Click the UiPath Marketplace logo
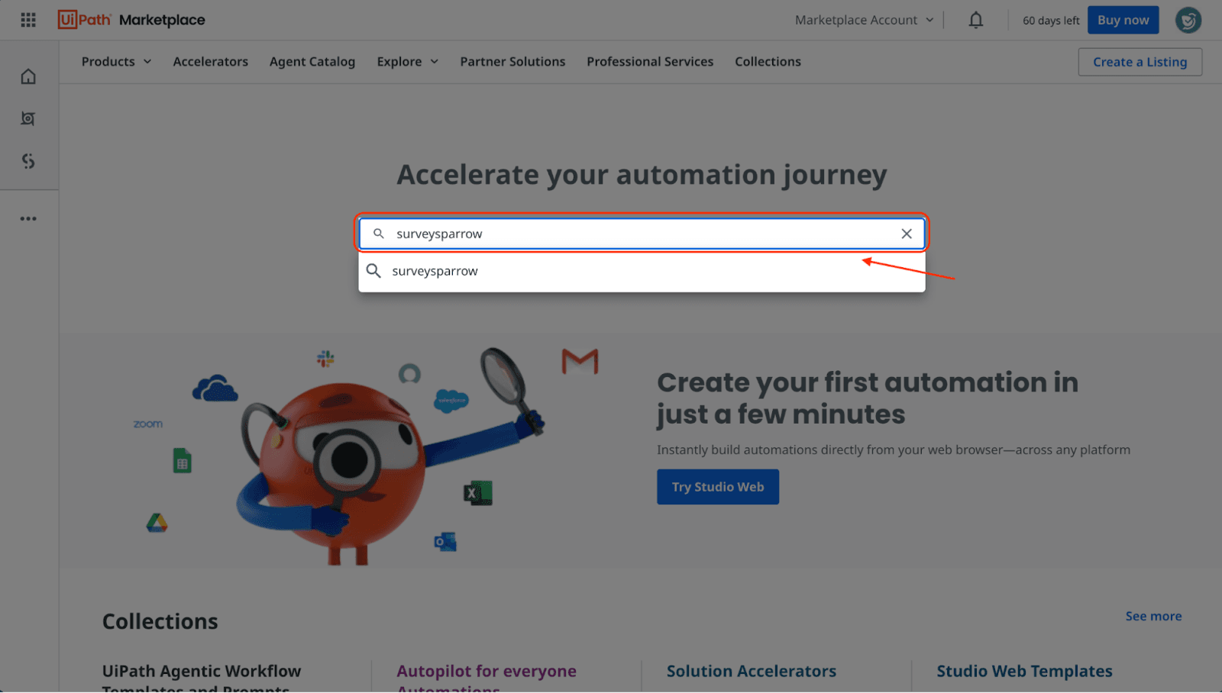Image resolution: width=1222 pixels, height=693 pixels. point(131,20)
